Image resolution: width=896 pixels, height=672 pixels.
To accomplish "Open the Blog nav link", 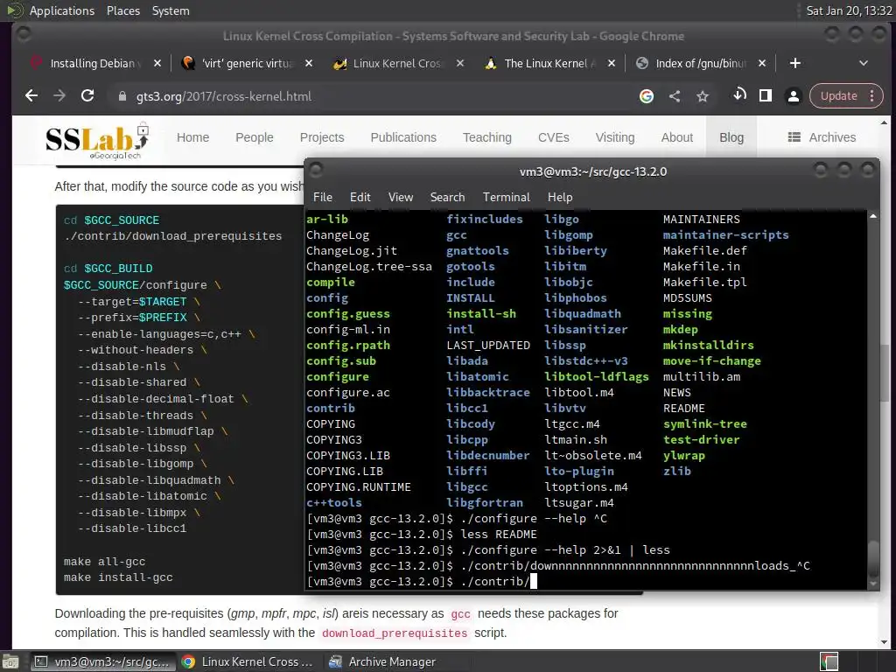I will tap(731, 137).
